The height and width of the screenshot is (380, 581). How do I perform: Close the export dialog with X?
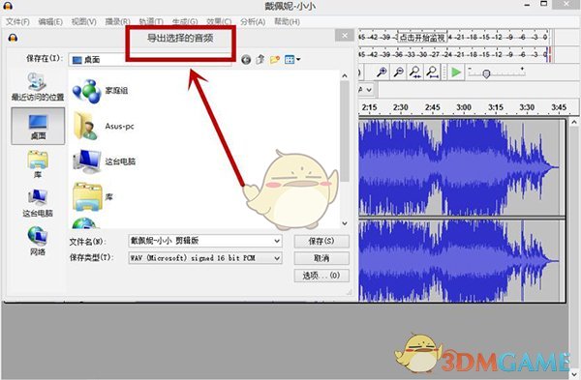coord(344,36)
